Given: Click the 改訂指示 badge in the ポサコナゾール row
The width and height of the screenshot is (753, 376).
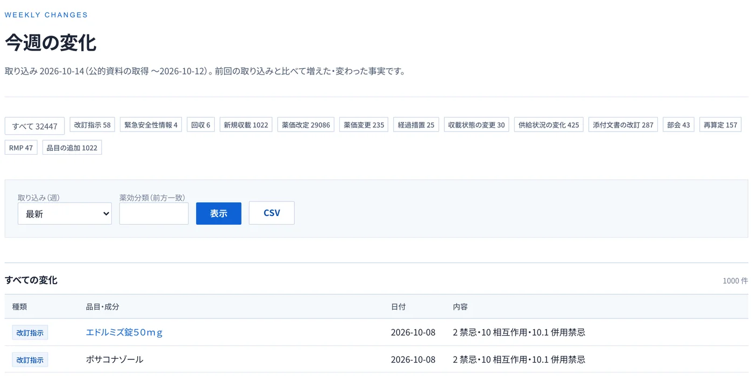Looking at the screenshot, I should pos(30,359).
